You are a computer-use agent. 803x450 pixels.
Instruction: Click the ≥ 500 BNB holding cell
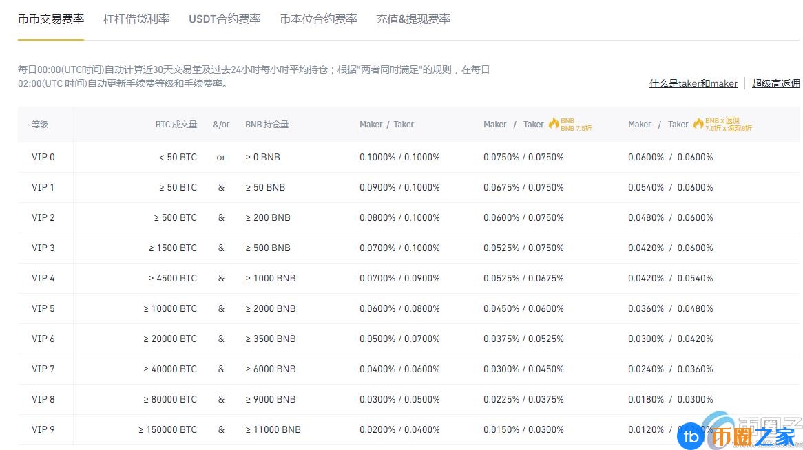click(x=268, y=248)
